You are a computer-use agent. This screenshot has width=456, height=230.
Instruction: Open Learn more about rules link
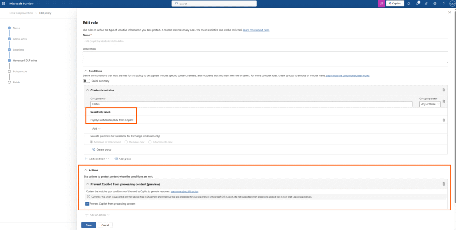[256, 30]
